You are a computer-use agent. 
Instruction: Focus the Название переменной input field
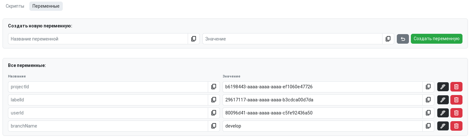tap(98, 39)
